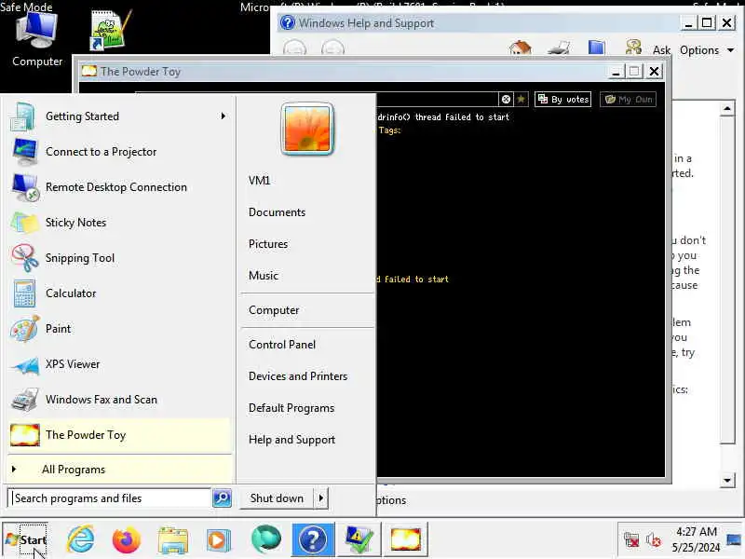This screenshot has height=559, width=745.
Task: Click the Shut down button
Action: pos(277,498)
